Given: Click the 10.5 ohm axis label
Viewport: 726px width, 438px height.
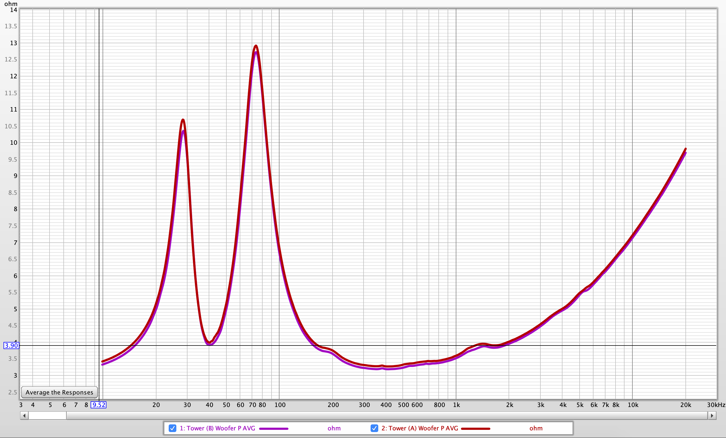Looking at the screenshot, I should click(x=11, y=126).
